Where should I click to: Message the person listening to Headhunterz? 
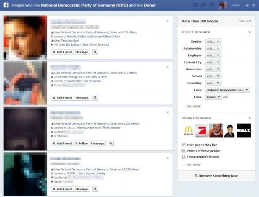(82, 98)
